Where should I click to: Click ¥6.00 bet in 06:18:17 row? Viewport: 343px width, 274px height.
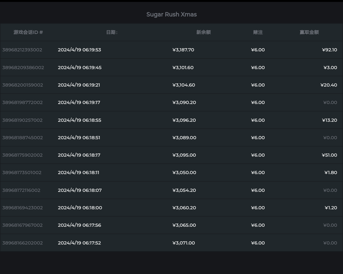(258, 155)
